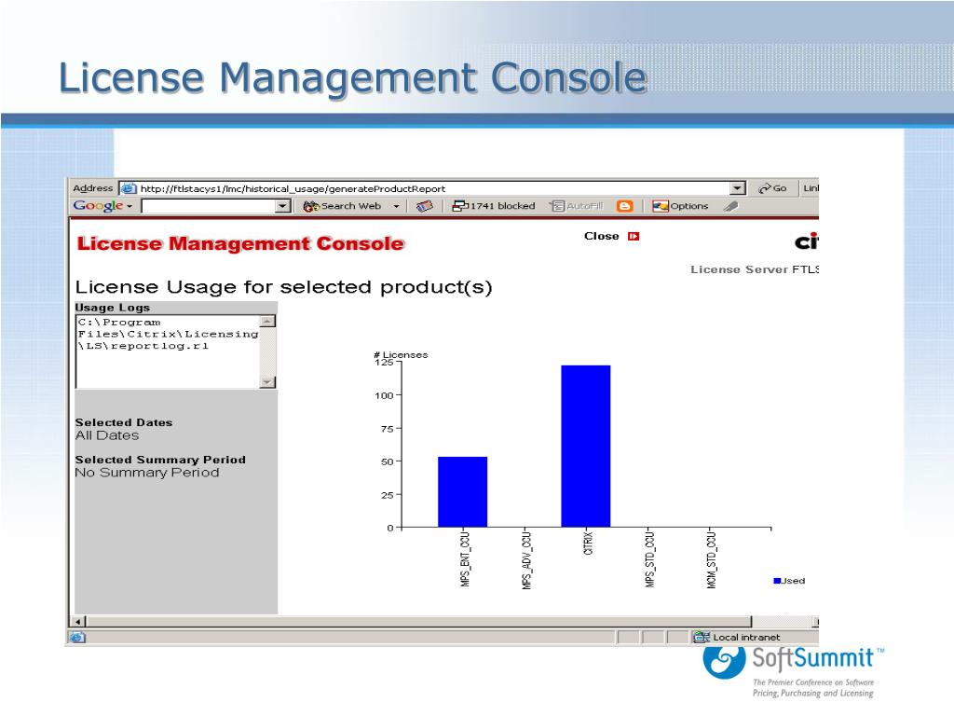
Task: Click the MPS_ENT_CCU blue bar
Action: click(x=462, y=492)
